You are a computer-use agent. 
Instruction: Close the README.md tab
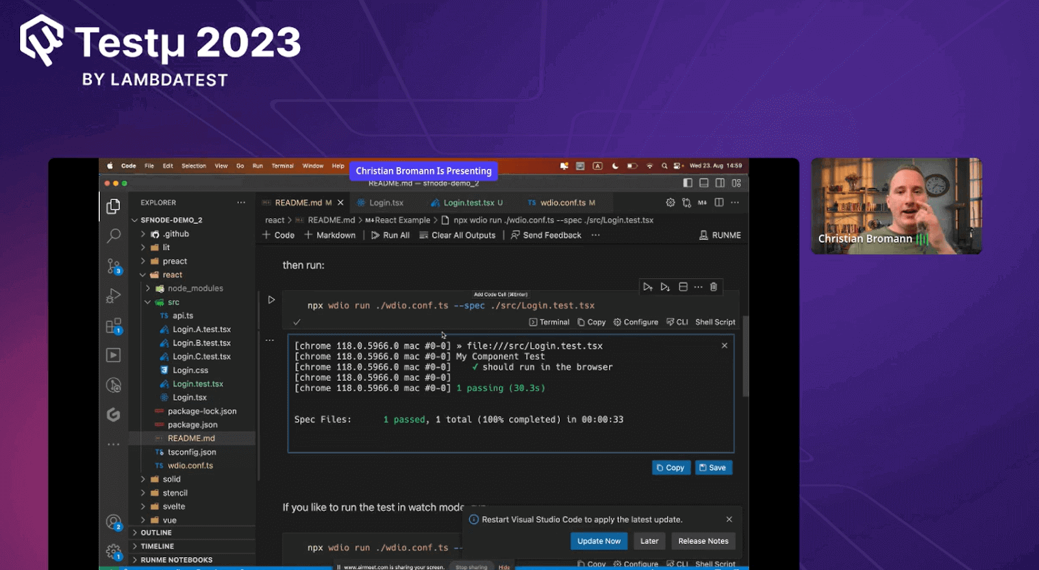point(340,203)
